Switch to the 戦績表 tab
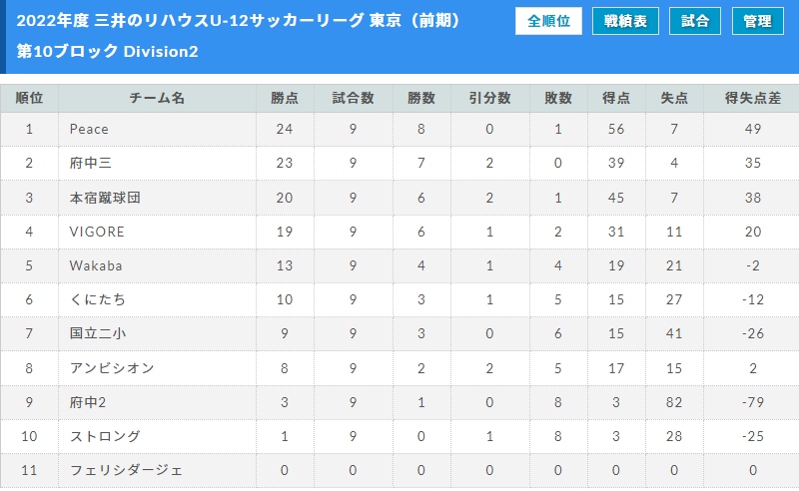Image resolution: width=799 pixels, height=491 pixels. (x=625, y=21)
